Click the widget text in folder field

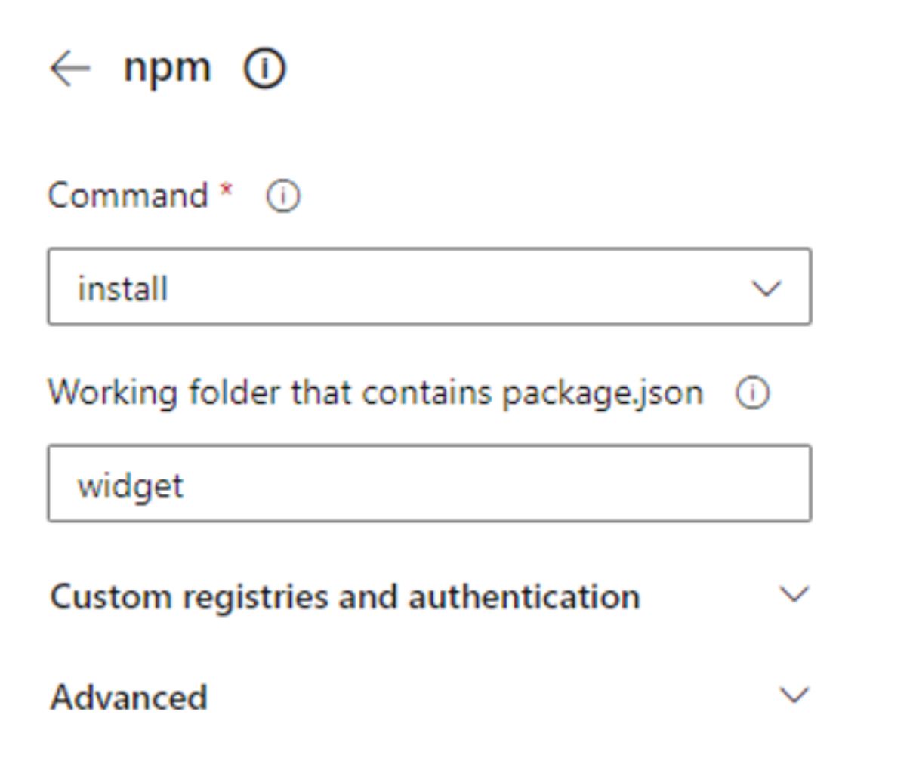tap(130, 485)
